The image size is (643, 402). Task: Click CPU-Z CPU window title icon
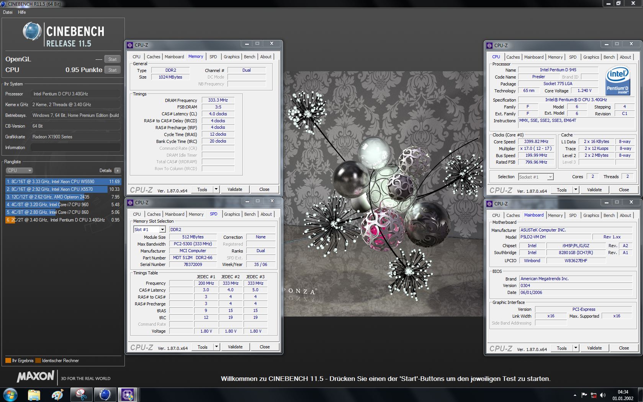click(x=489, y=45)
